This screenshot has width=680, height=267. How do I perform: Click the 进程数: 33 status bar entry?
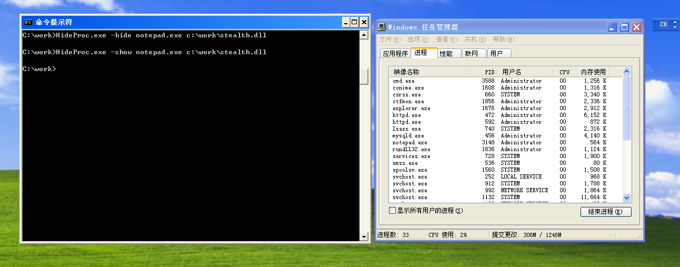pyautogui.click(x=400, y=235)
